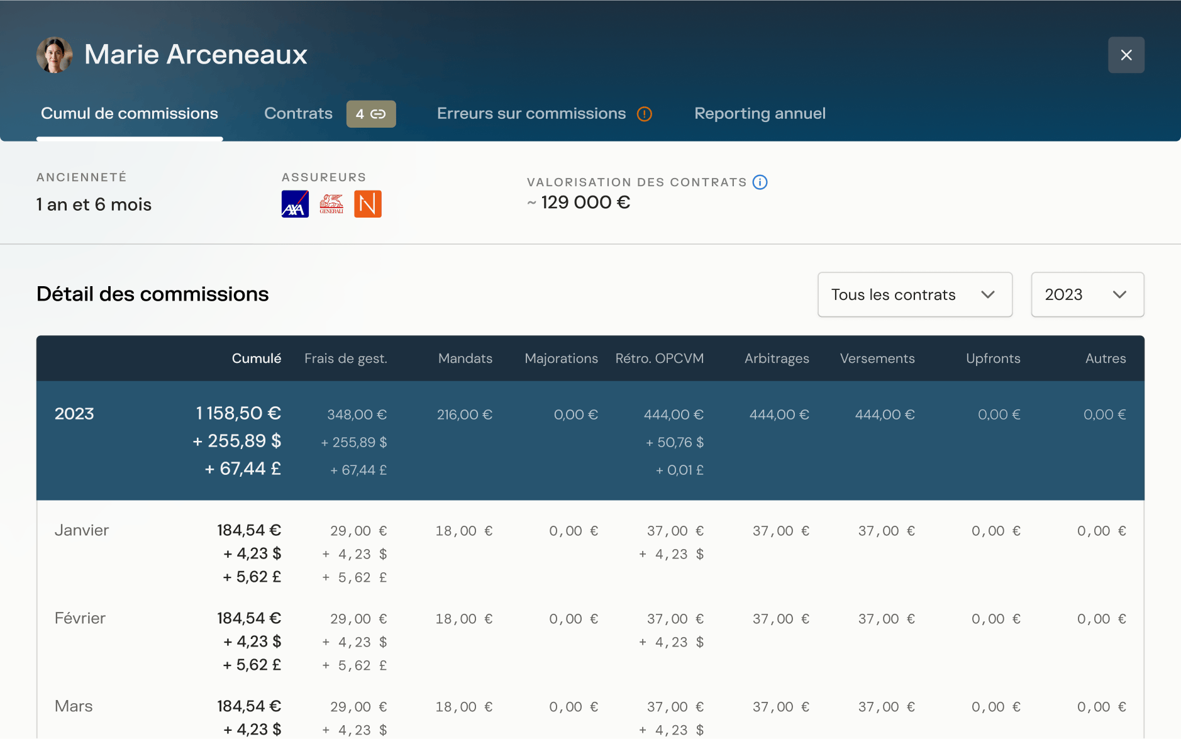Viewport: 1181px width, 739px height.
Task: Click Mars's 184,54 € cumulative amount
Action: (249, 706)
